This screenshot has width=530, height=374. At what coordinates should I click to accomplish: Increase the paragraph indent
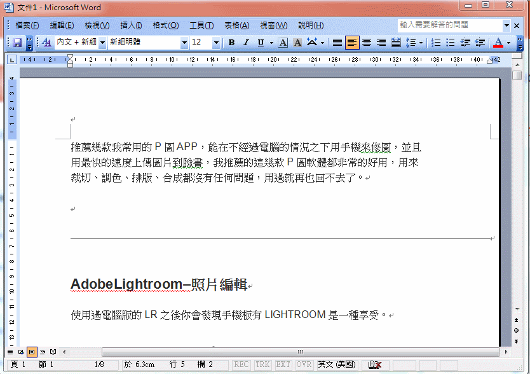[x=480, y=43]
